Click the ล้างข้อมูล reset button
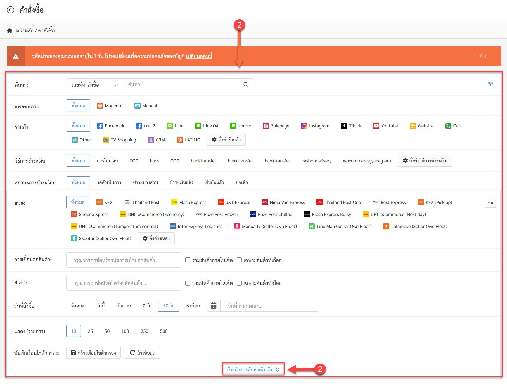Screen dimensions: 507x387 (142, 353)
